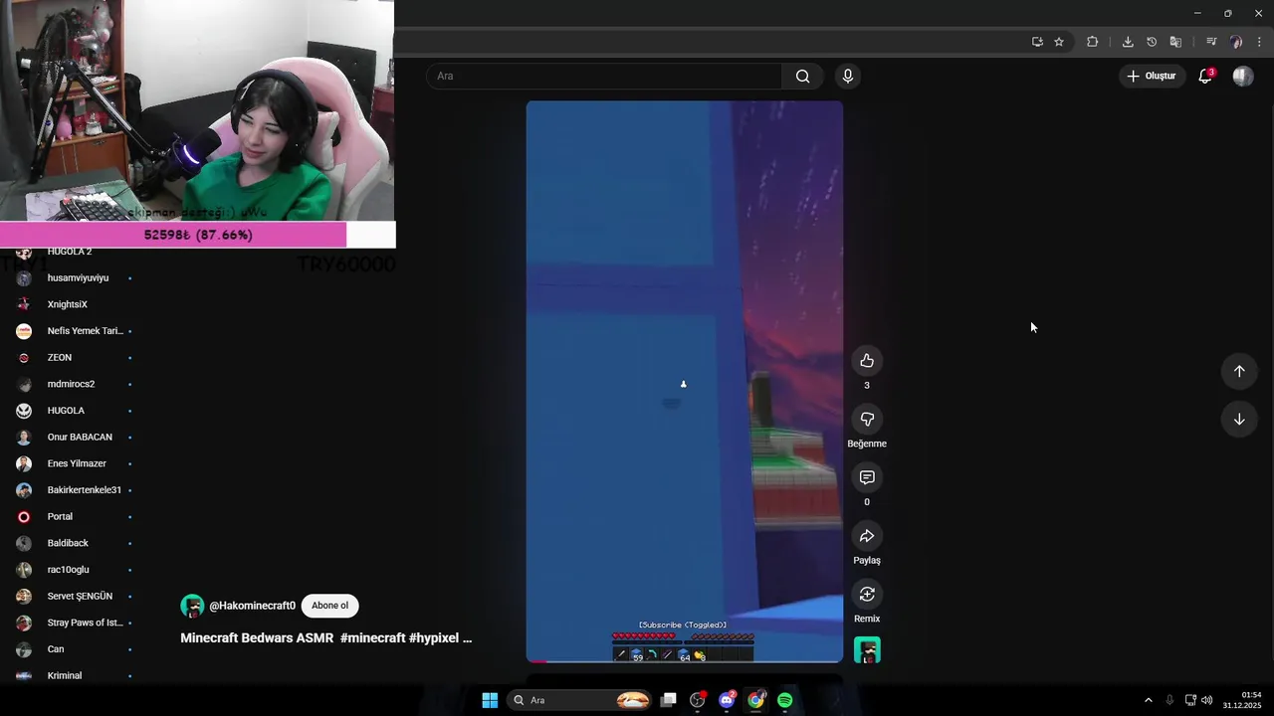This screenshot has width=1274, height=716.
Task: Click the Abone ol subscribe button
Action: 330,606
